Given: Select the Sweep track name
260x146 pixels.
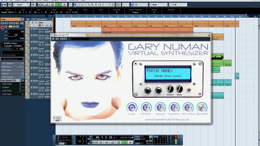Looking at the screenshot, I should [41, 42].
